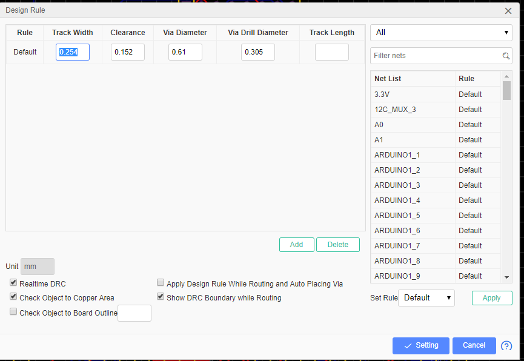Open the Unit mm dropdown

pyautogui.click(x=38, y=267)
